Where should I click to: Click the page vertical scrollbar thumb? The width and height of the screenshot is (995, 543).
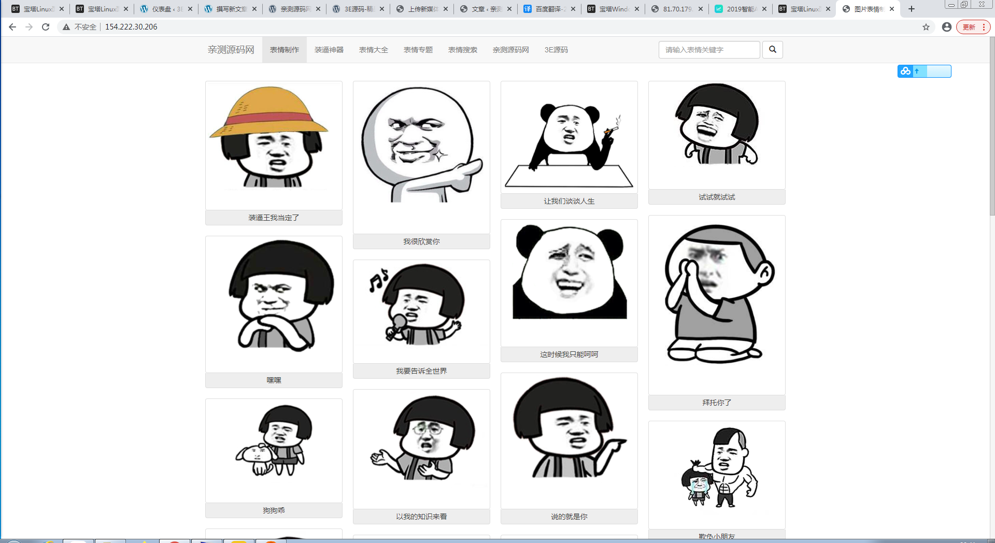(x=992, y=126)
